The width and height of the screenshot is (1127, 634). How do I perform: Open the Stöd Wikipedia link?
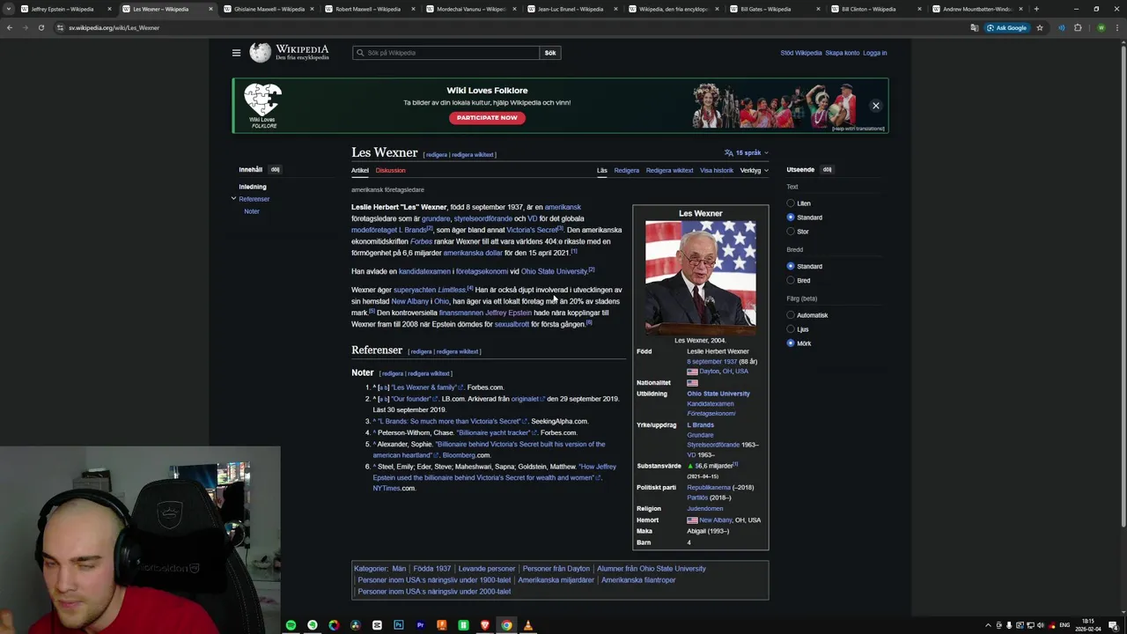[x=800, y=53]
